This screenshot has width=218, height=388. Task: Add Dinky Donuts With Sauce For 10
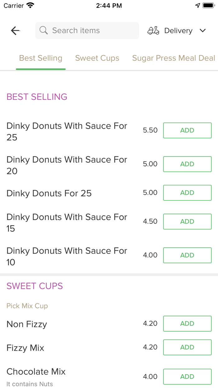point(187,255)
